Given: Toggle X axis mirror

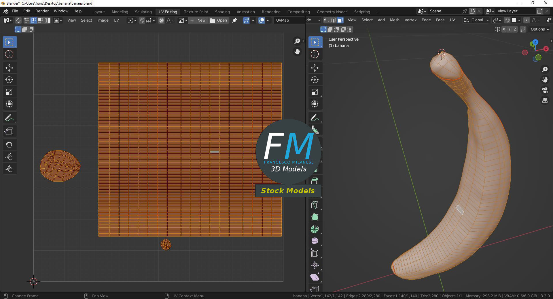Looking at the screenshot, I should tap(504, 29).
